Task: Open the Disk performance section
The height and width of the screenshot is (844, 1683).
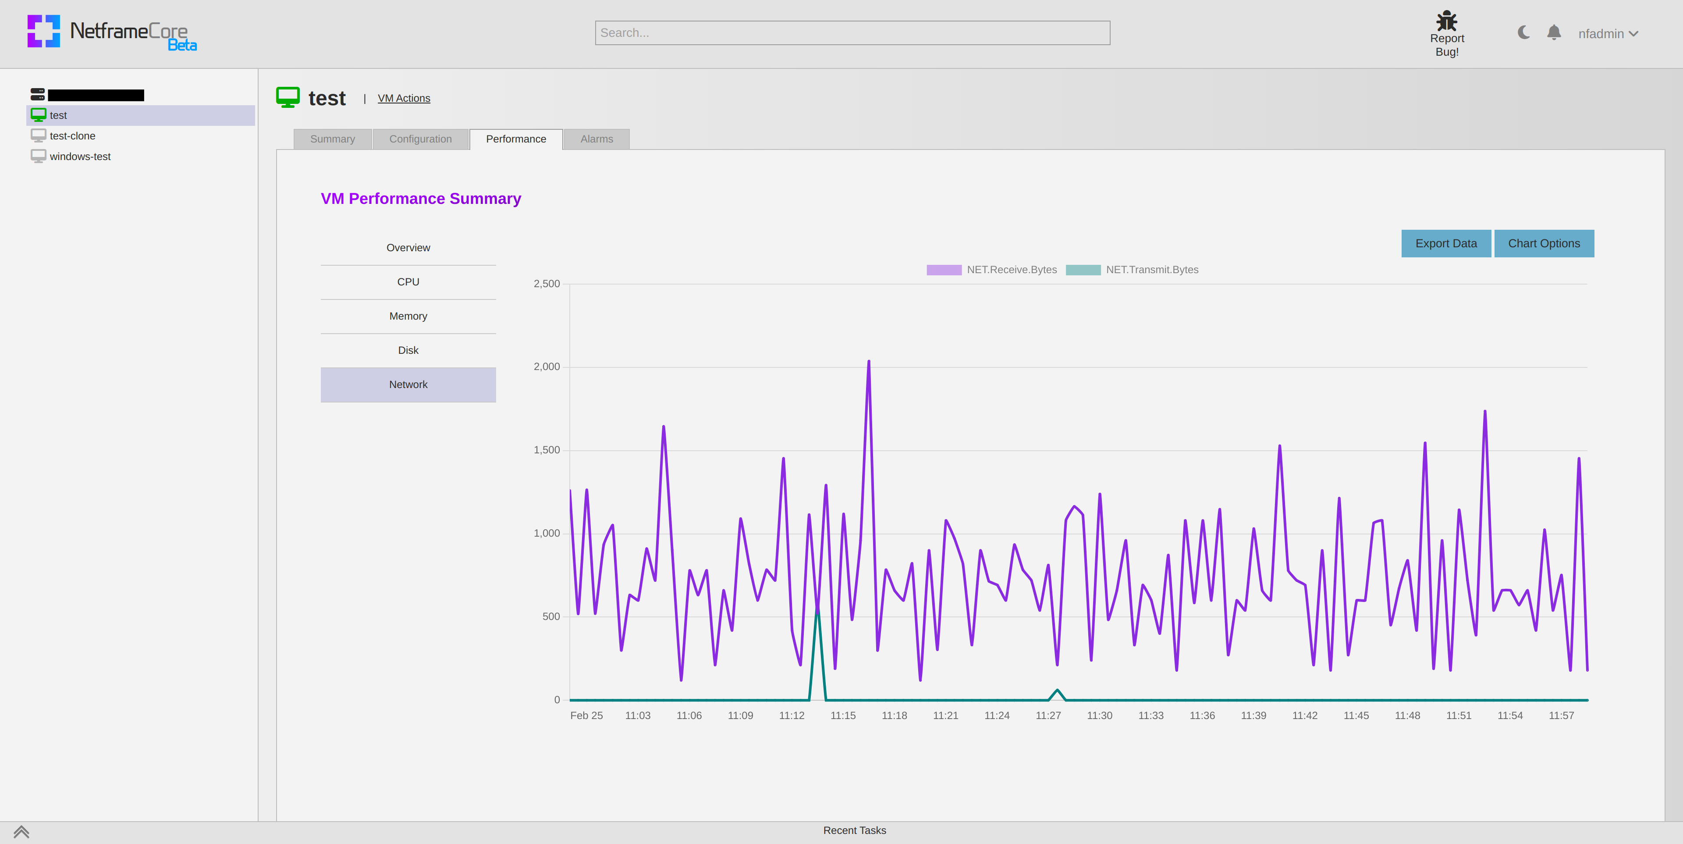Action: pos(408,350)
